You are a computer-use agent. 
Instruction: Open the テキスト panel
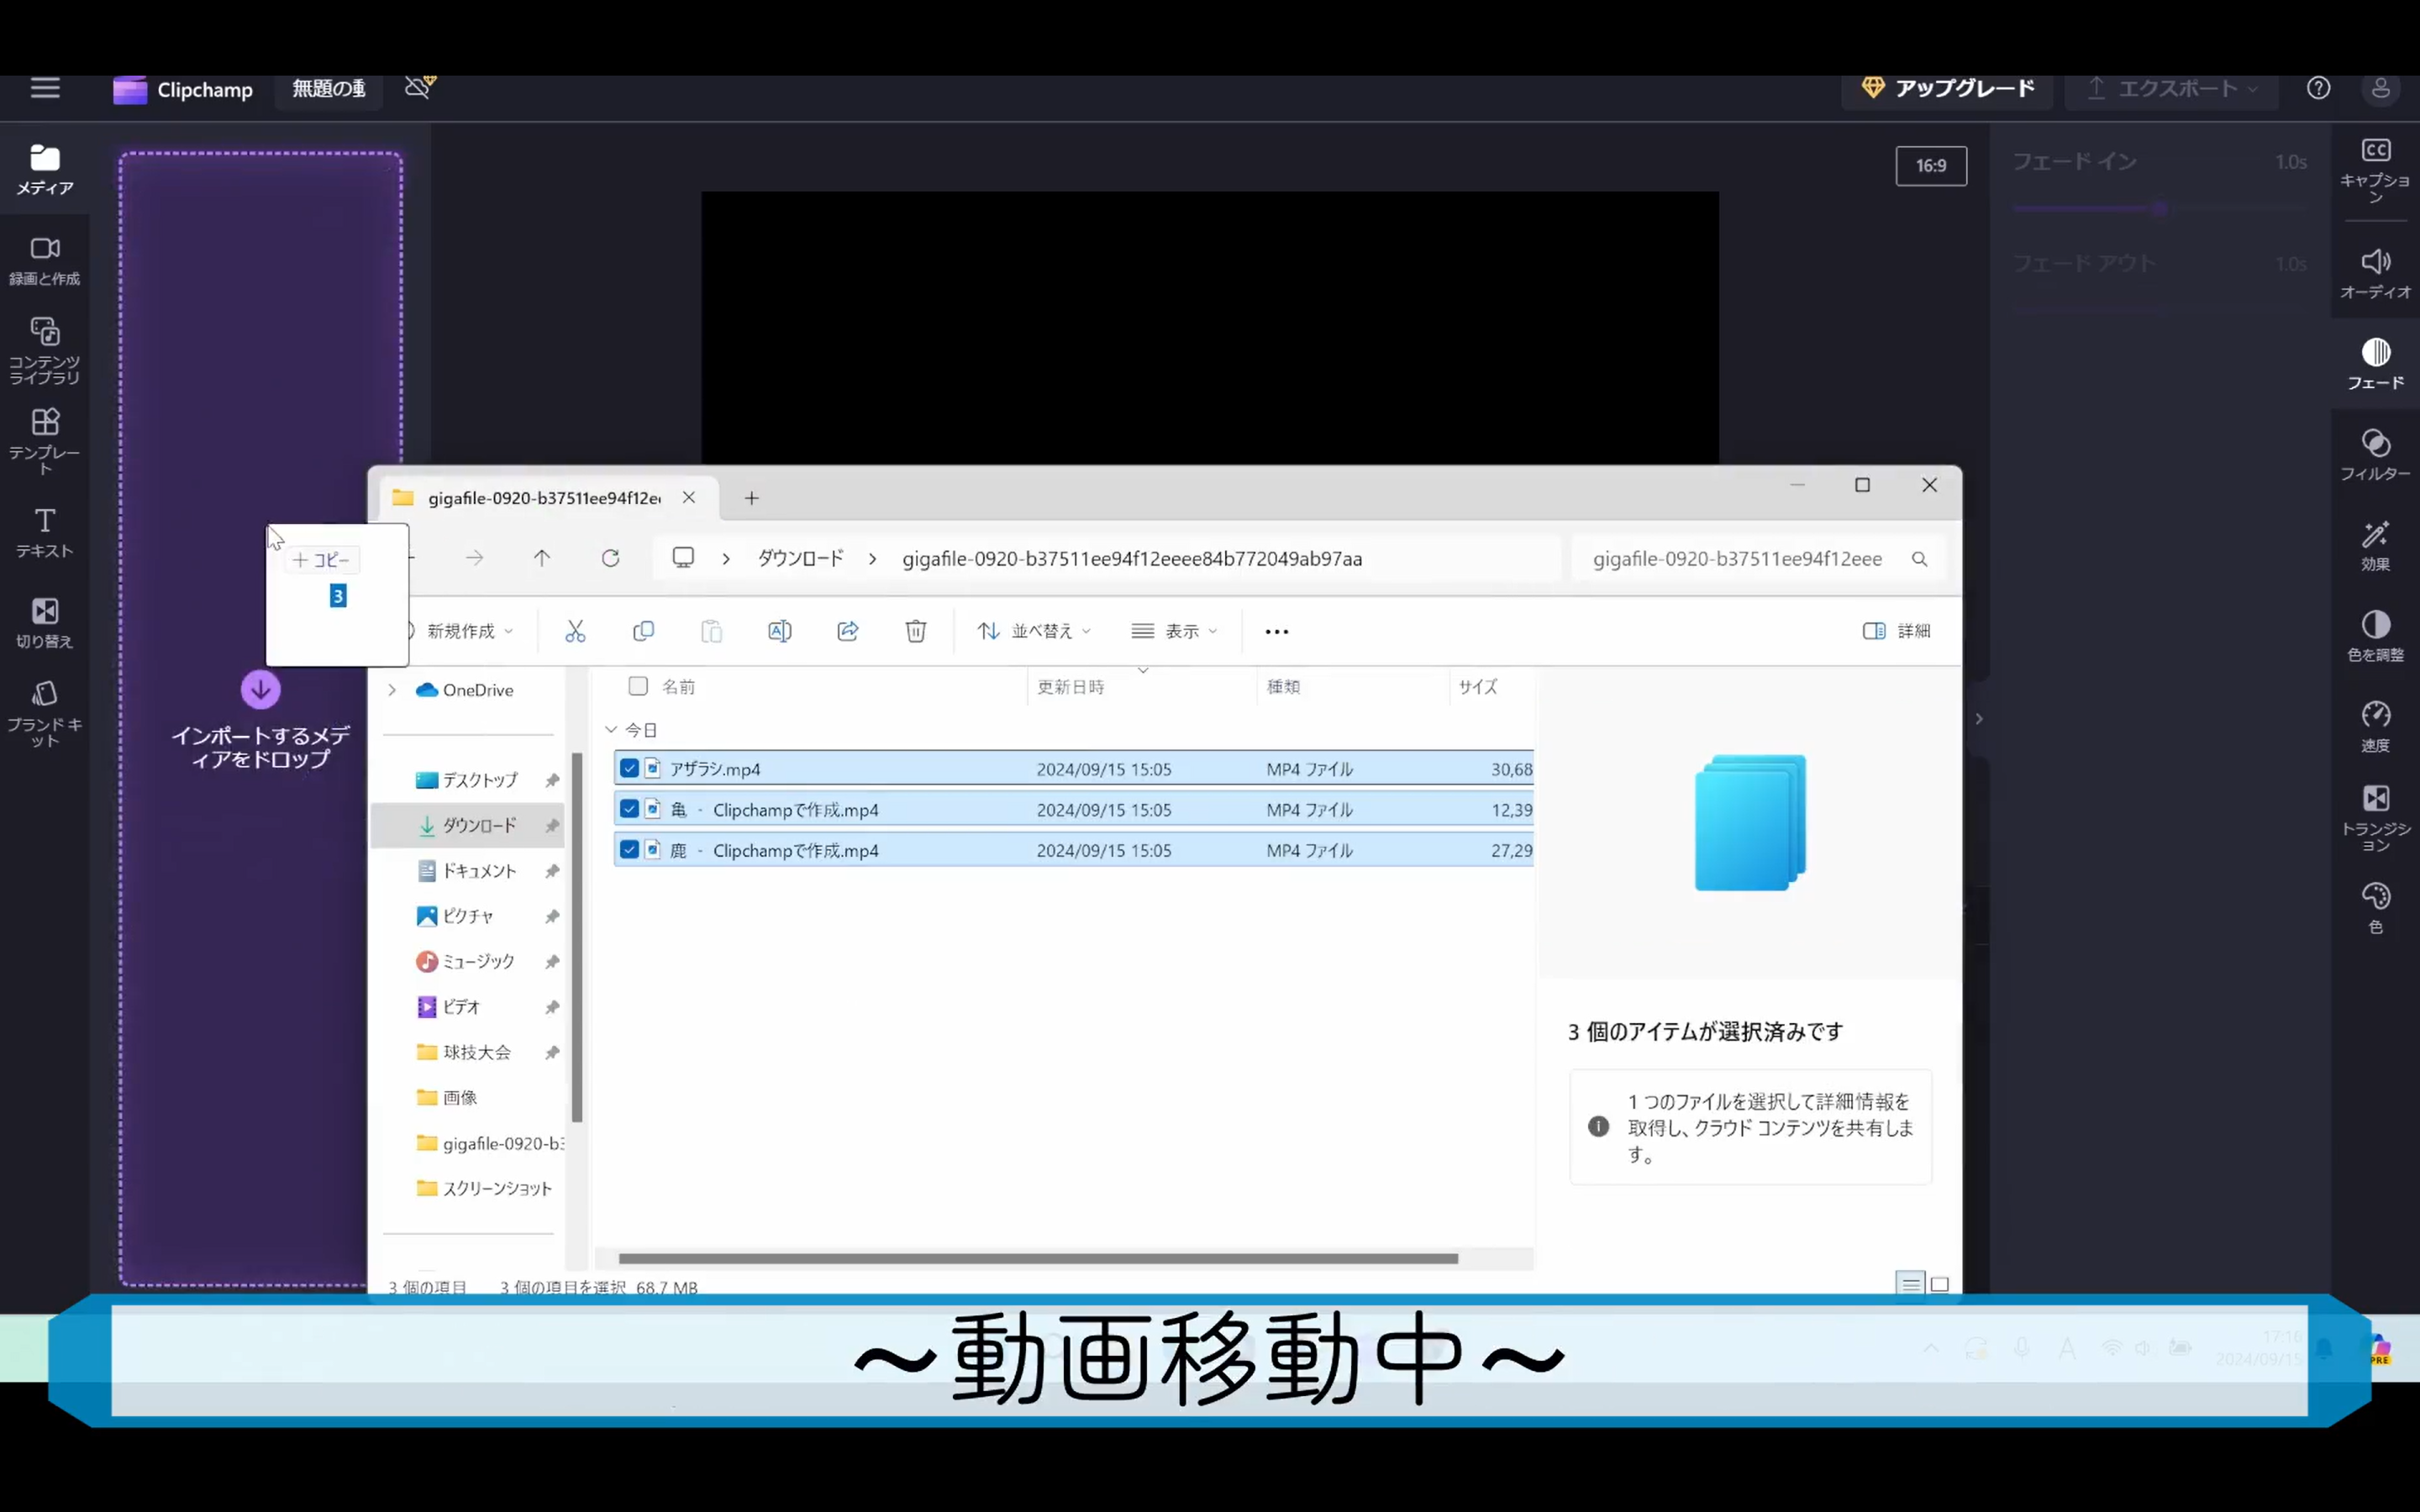click(45, 532)
